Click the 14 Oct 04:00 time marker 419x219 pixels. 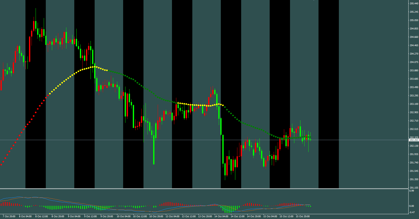click(221, 216)
